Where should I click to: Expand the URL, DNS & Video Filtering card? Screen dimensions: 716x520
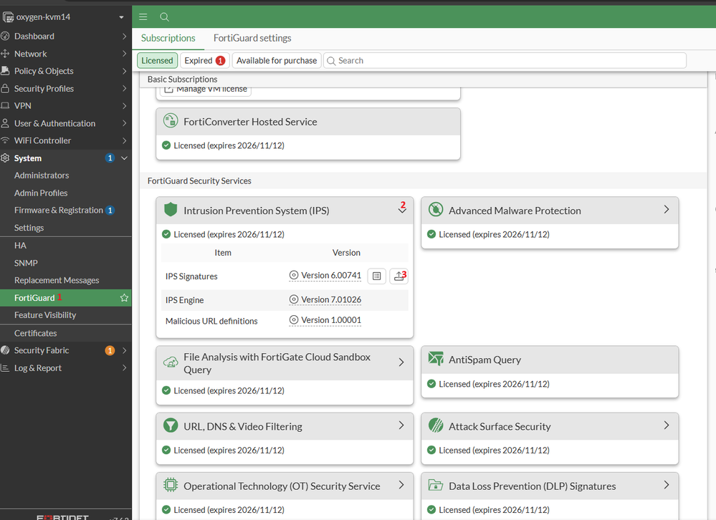pyautogui.click(x=401, y=425)
